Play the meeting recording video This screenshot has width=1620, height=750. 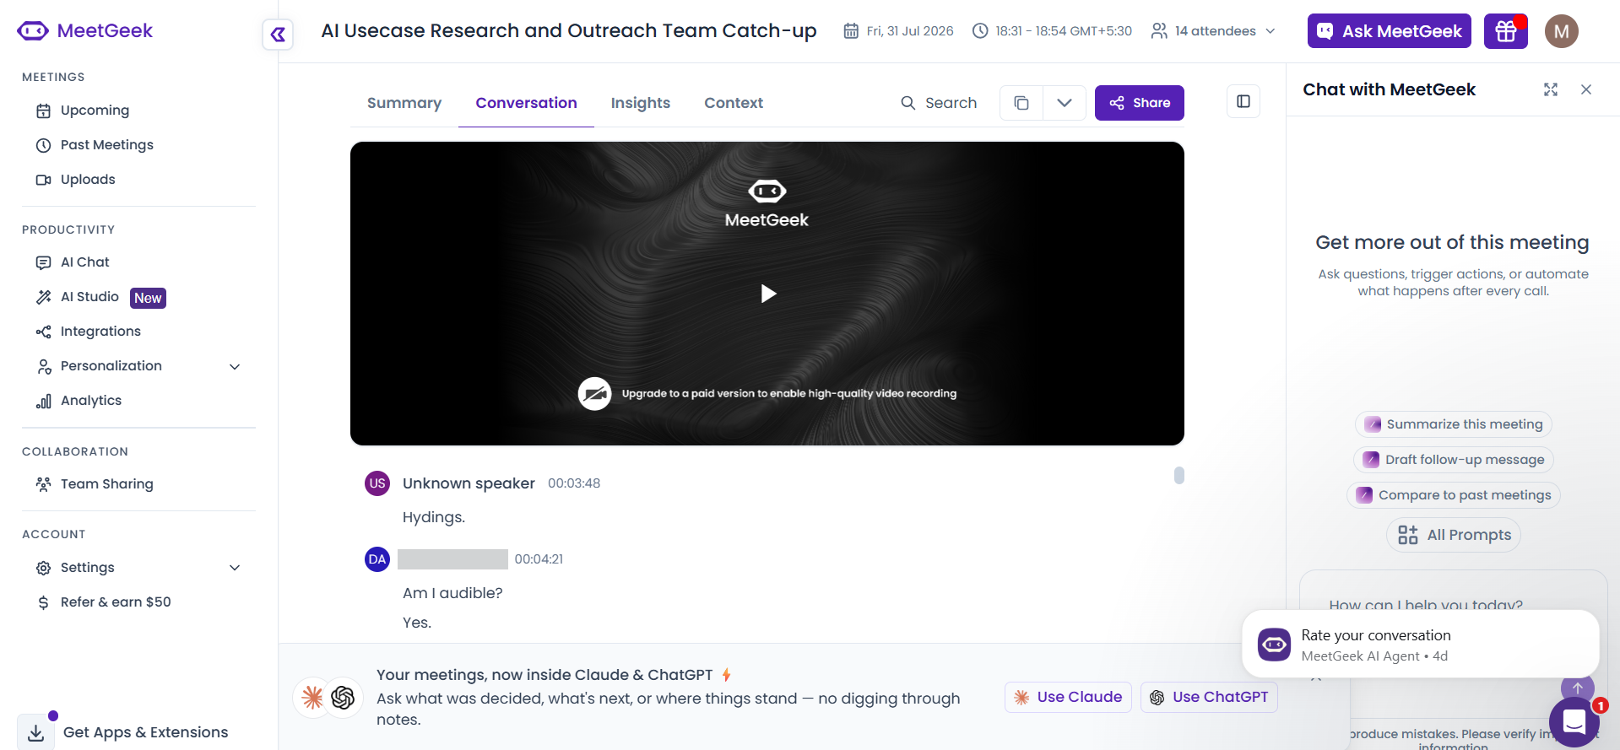[x=767, y=294]
